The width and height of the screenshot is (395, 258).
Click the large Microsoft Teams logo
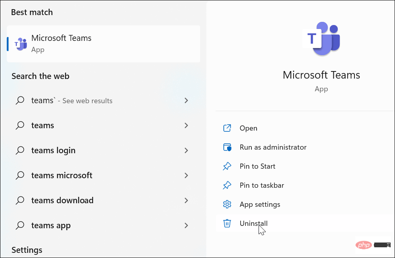coord(321,39)
